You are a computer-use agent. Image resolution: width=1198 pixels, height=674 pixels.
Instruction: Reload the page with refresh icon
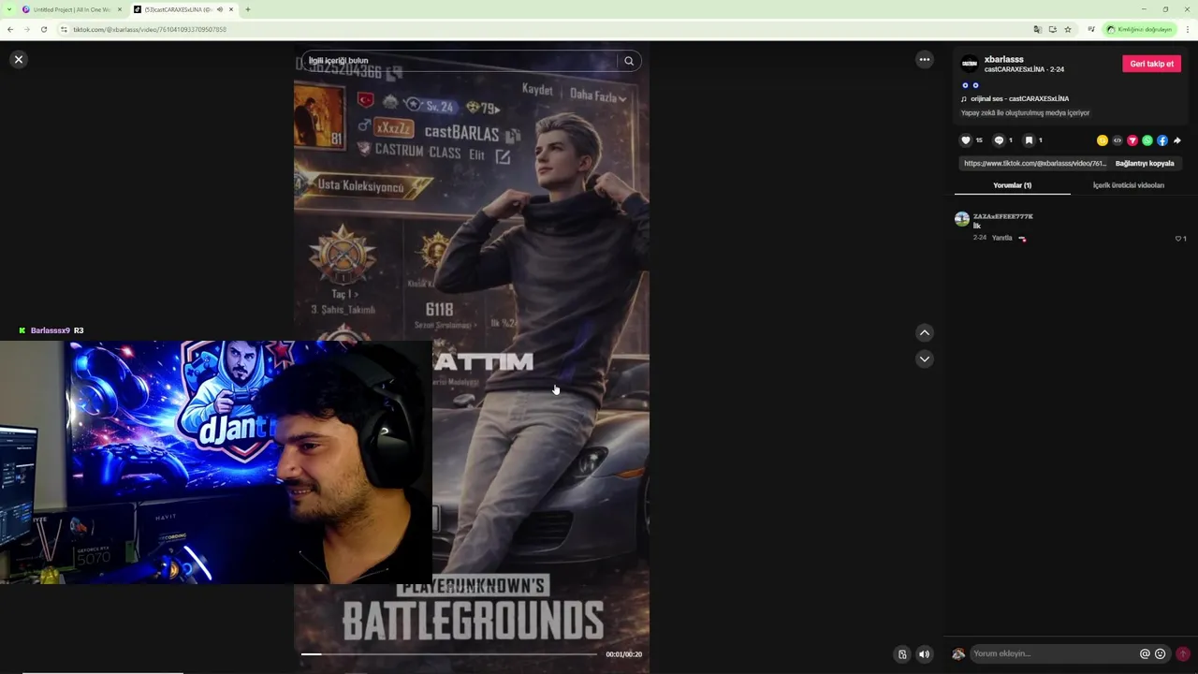pyautogui.click(x=43, y=29)
